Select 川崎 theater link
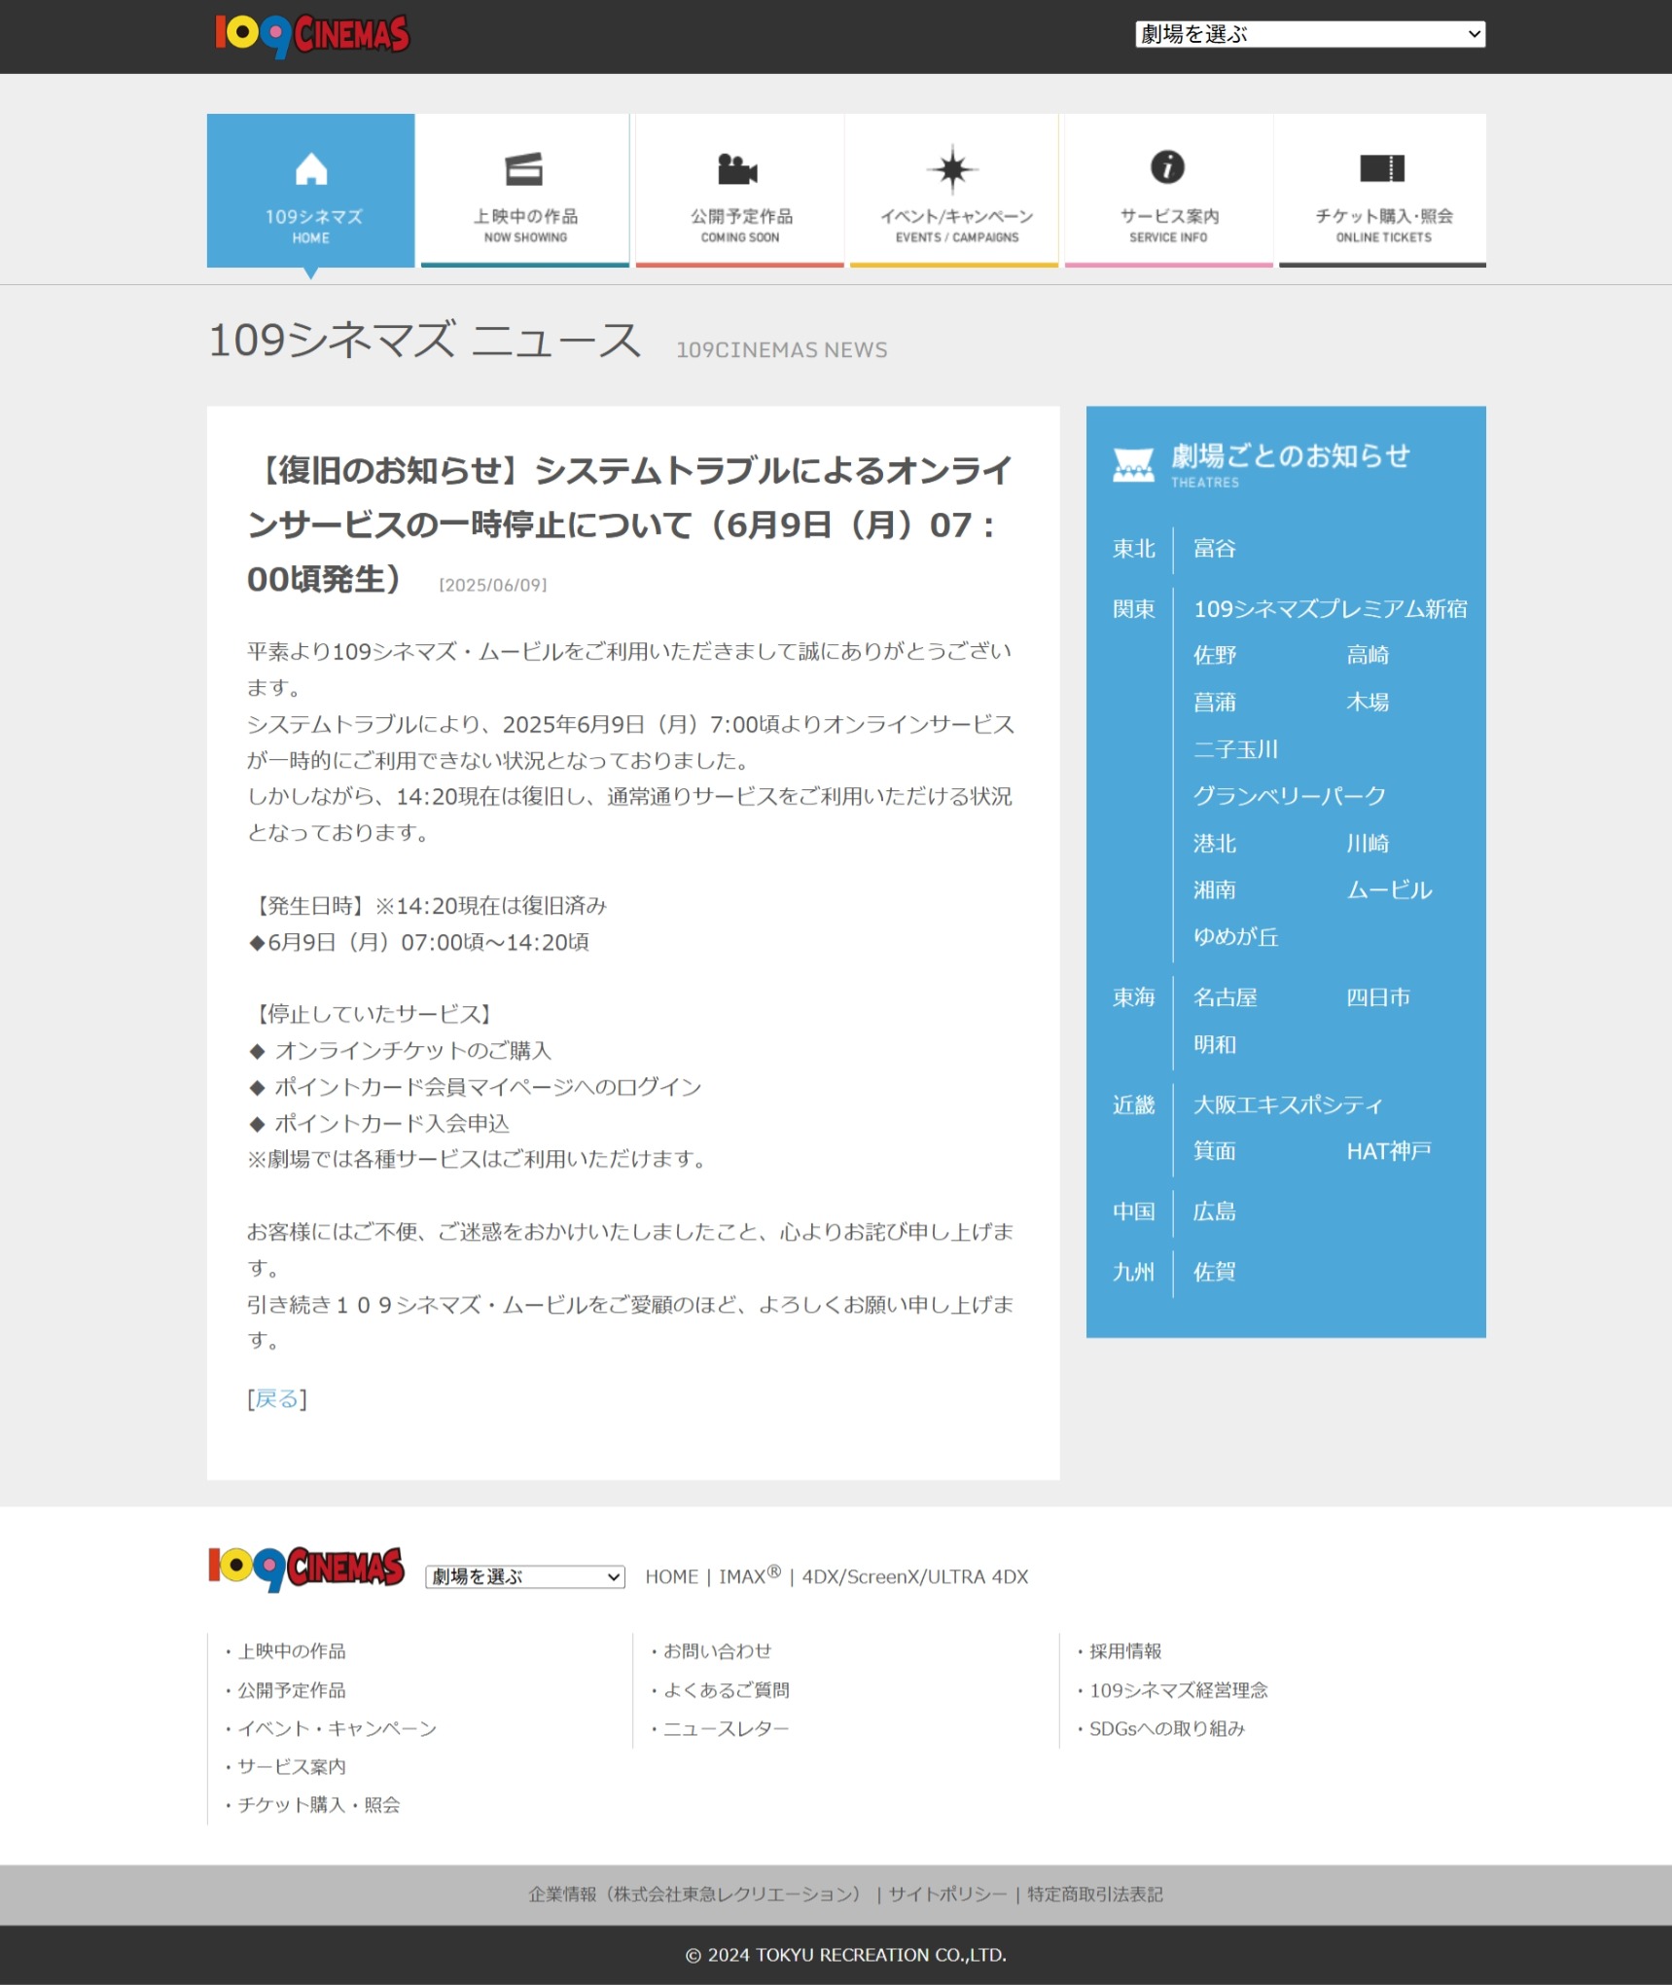Screen dimensions: 1672x1985 (x=1368, y=844)
